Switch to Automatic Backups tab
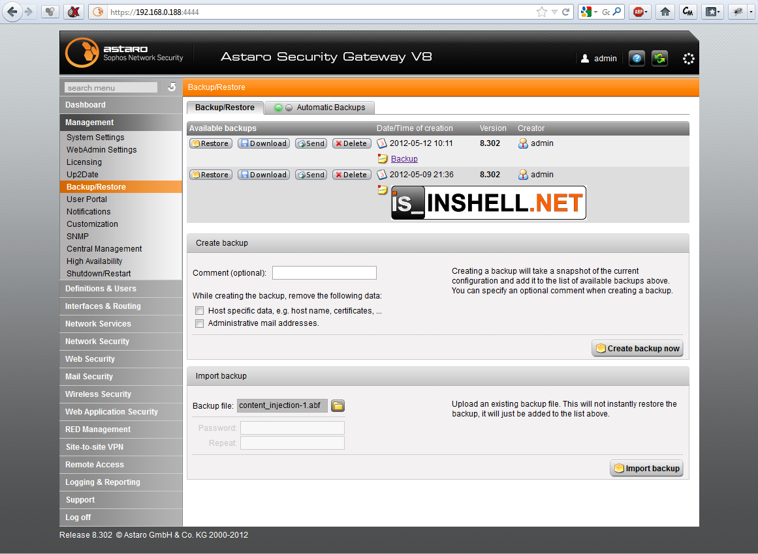This screenshot has width=758, height=554. [320, 108]
